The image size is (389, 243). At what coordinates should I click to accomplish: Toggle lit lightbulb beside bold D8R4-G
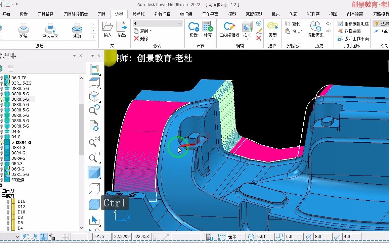[x=2, y=142]
